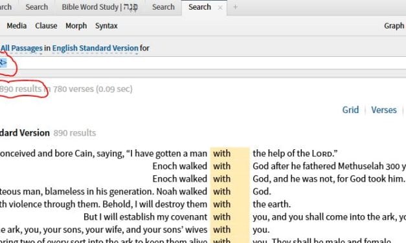This screenshot has width=406, height=243.
Task: Open the English Standard Version resource dropdown
Action: [95, 48]
